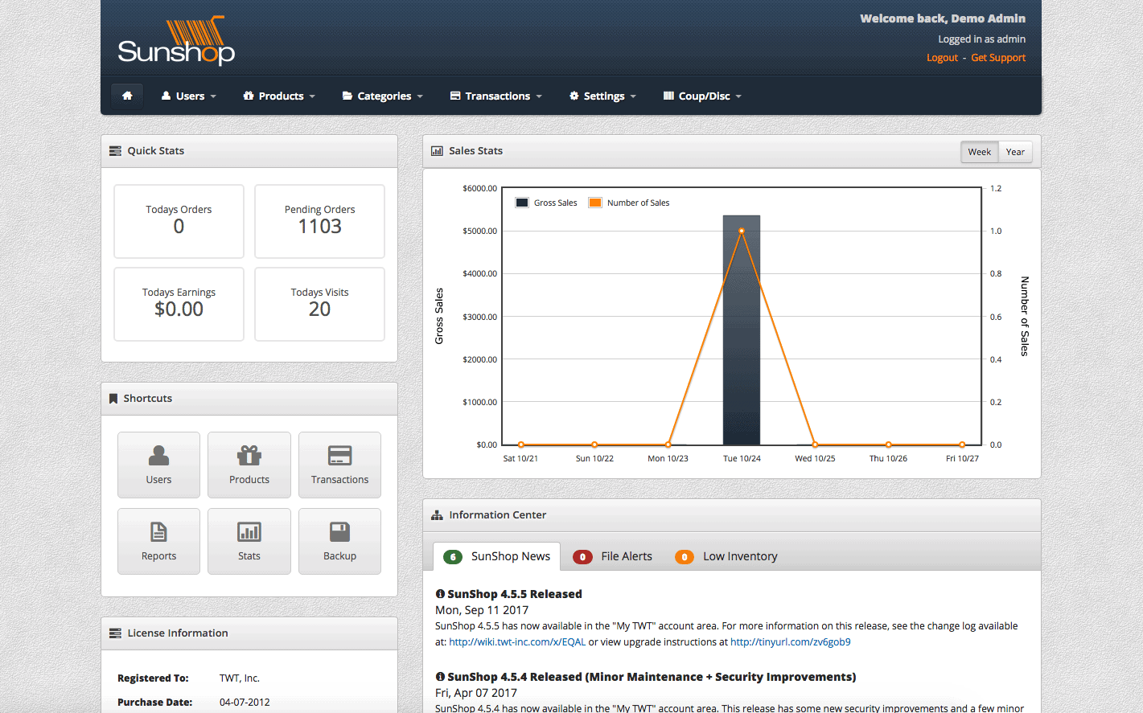Expand the Categories dropdown caret
Image resolution: width=1143 pixels, height=713 pixels.
pyautogui.click(x=420, y=96)
